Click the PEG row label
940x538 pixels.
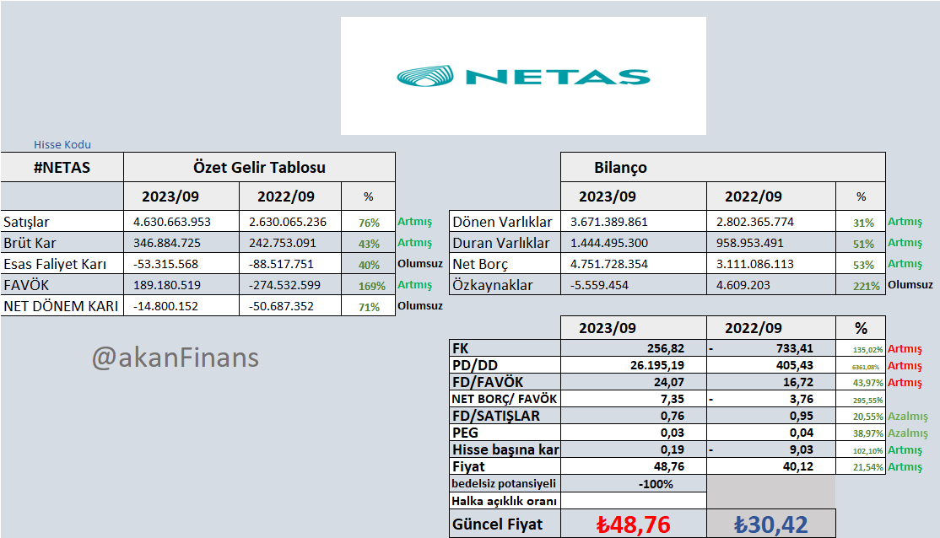point(505,433)
